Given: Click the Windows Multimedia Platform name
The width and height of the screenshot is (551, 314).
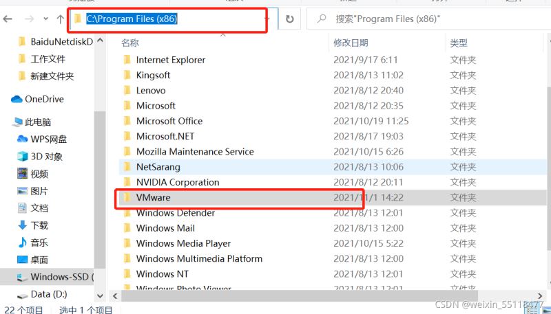Looking at the screenshot, I should (199, 258).
